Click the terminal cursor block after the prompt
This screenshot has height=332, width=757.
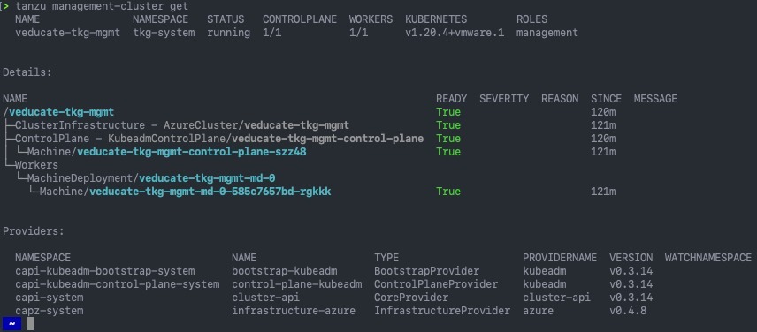coord(30,324)
